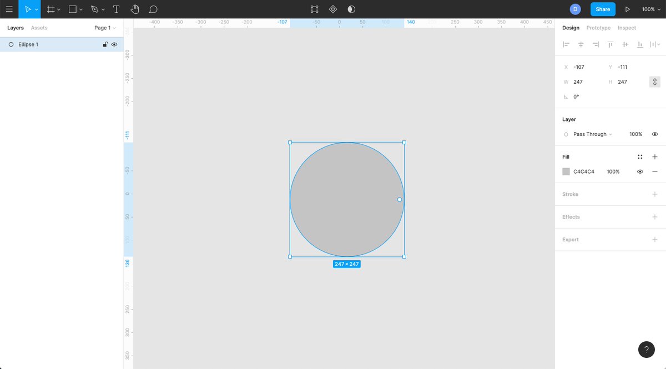Select the Text tool
Viewport: 666px width, 369px height.
[x=116, y=9]
